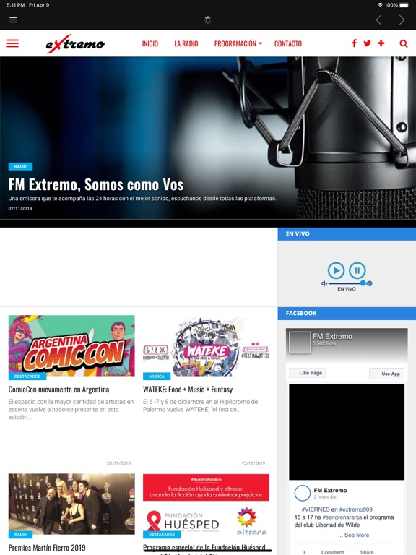The height and width of the screenshot is (555, 416).
Task: Open the black Facebook video post
Action: [x=347, y=432]
